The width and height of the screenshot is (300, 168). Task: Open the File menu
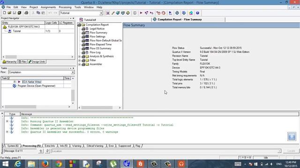click(8, 7)
